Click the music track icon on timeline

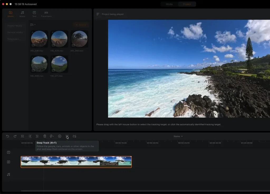coord(8,174)
